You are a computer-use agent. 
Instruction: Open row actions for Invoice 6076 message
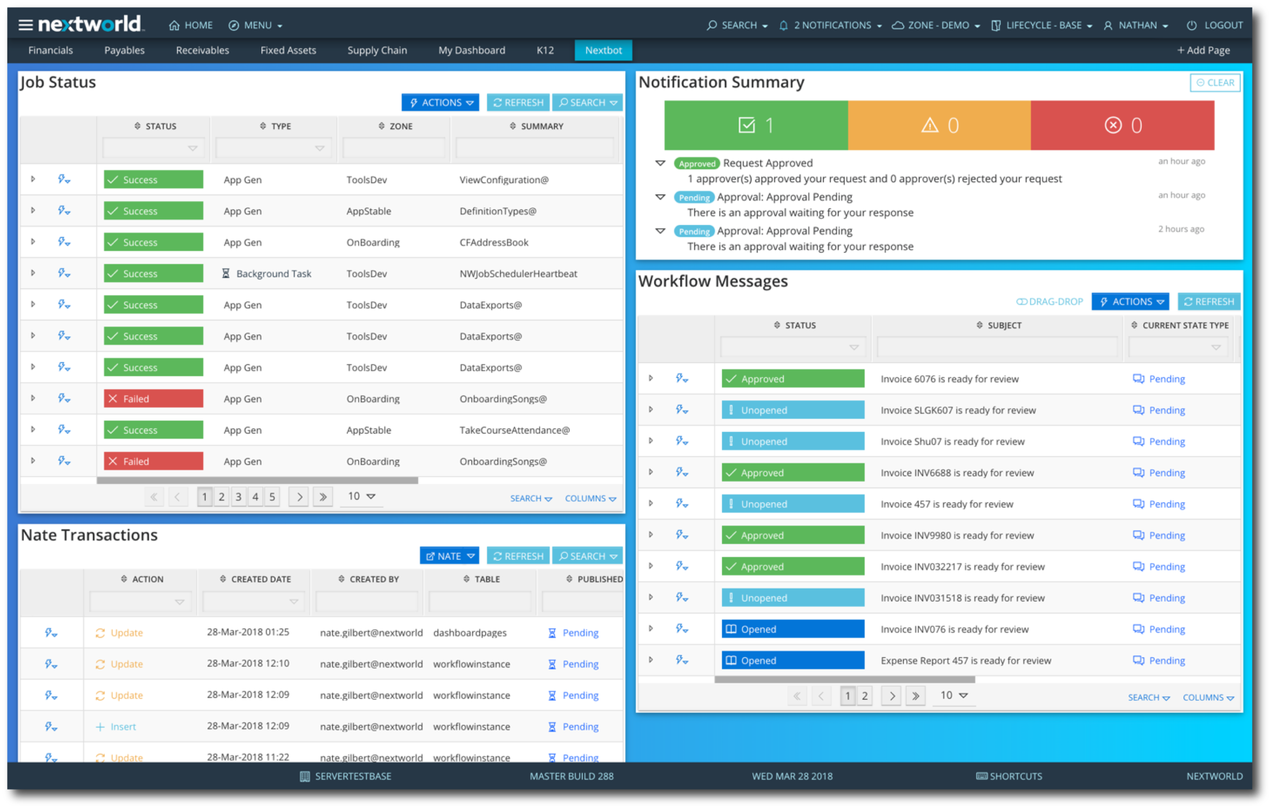click(682, 379)
